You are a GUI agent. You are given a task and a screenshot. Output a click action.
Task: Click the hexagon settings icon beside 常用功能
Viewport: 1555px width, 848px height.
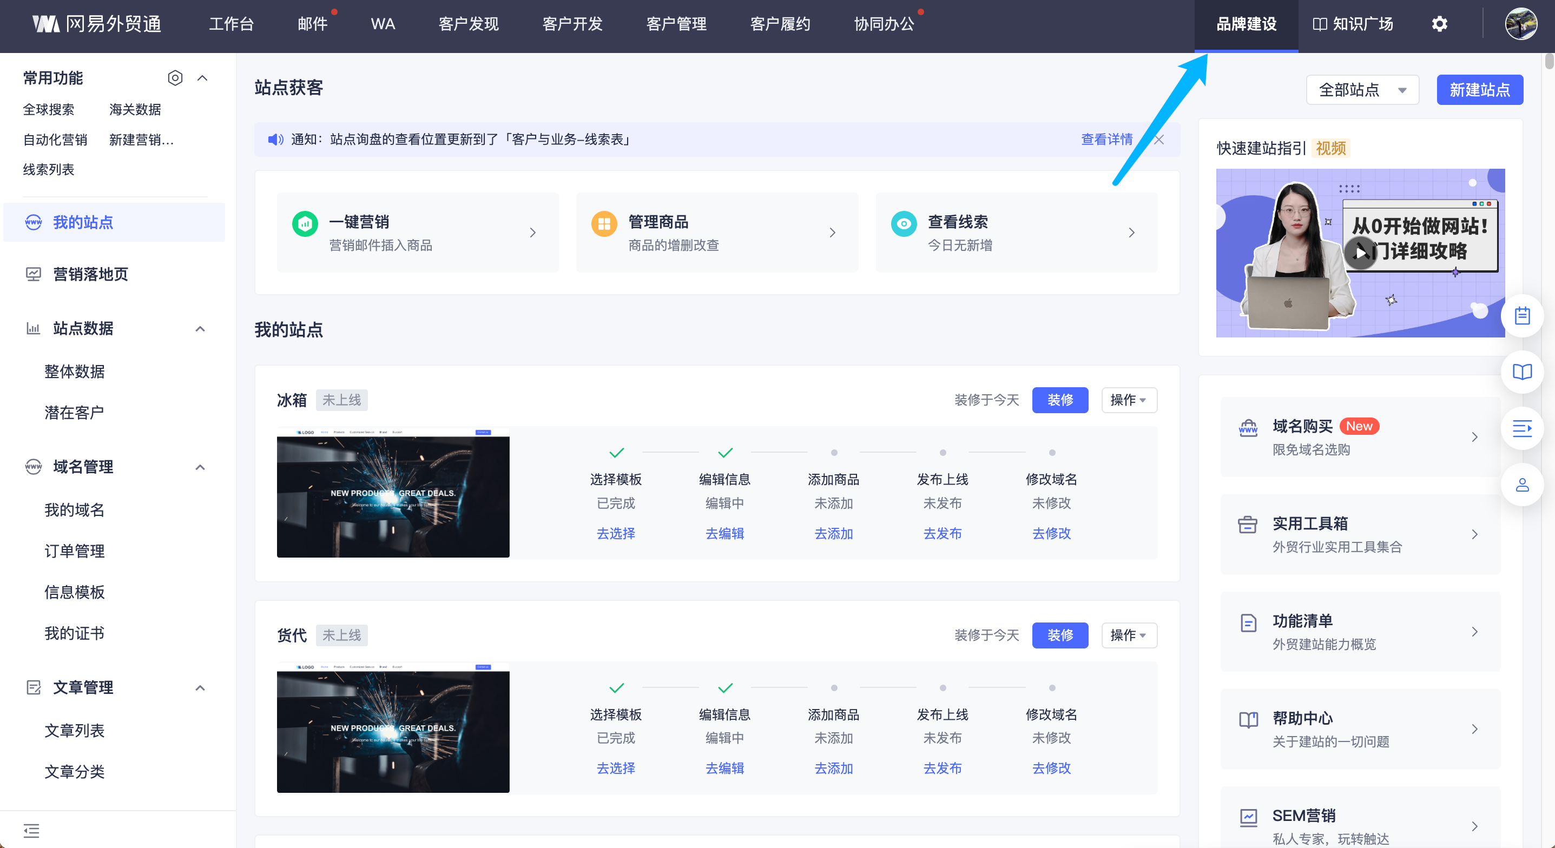175,78
